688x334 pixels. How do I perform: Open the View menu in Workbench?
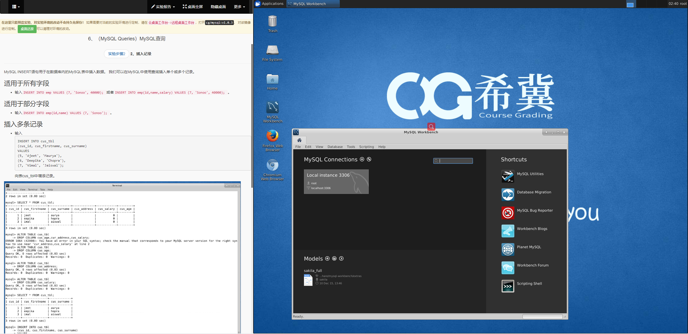(x=319, y=147)
